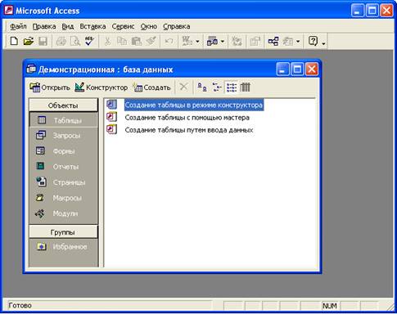The image size is (397, 314).
Task: Run the spelling check icon
Action: [89, 41]
